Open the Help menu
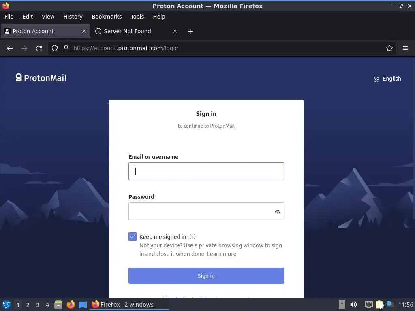The height and width of the screenshot is (311, 415). coord(159,17)
